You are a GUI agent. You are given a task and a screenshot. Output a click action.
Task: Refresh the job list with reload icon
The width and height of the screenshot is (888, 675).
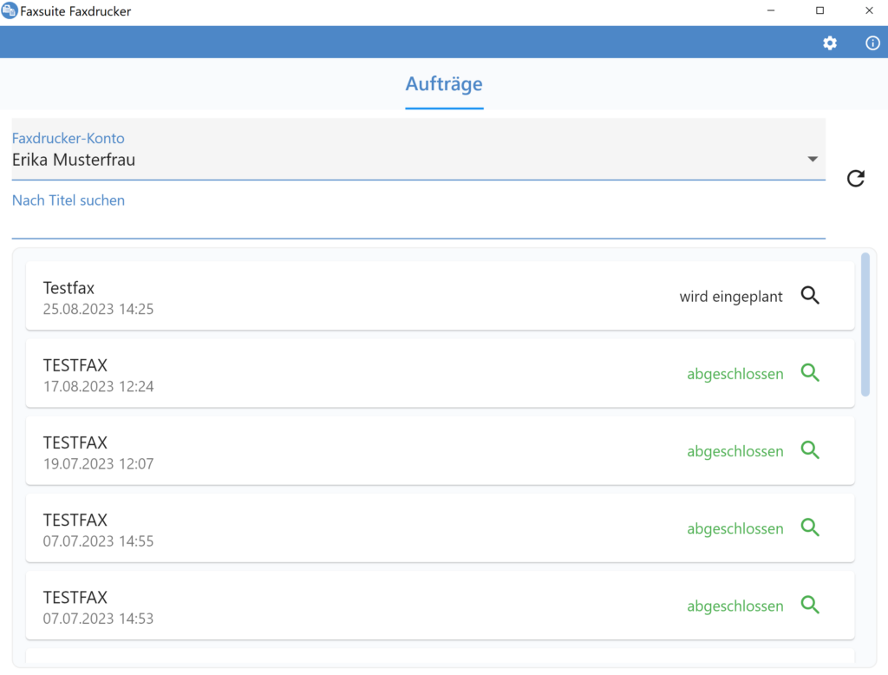click(856, 179)
